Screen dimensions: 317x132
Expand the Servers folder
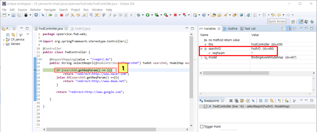[4, 44]
